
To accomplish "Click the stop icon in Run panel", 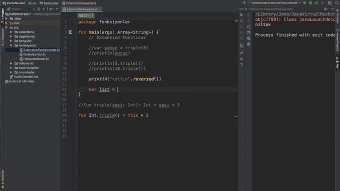I will (x=241, y=21).
